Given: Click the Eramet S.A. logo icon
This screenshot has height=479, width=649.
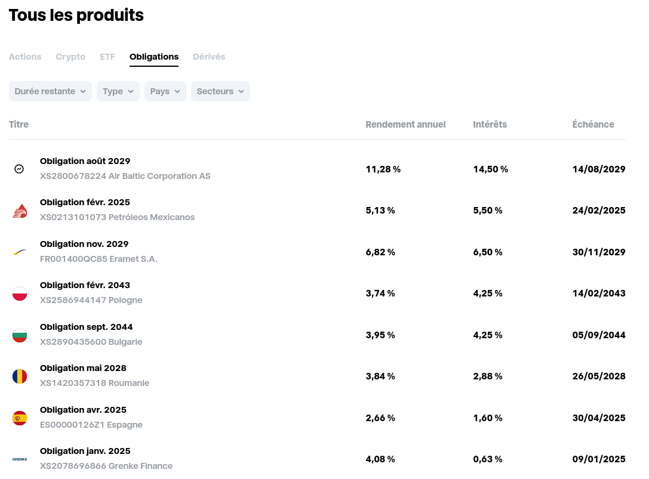Looking at the screenshot, I should click(x=19, y=252).
